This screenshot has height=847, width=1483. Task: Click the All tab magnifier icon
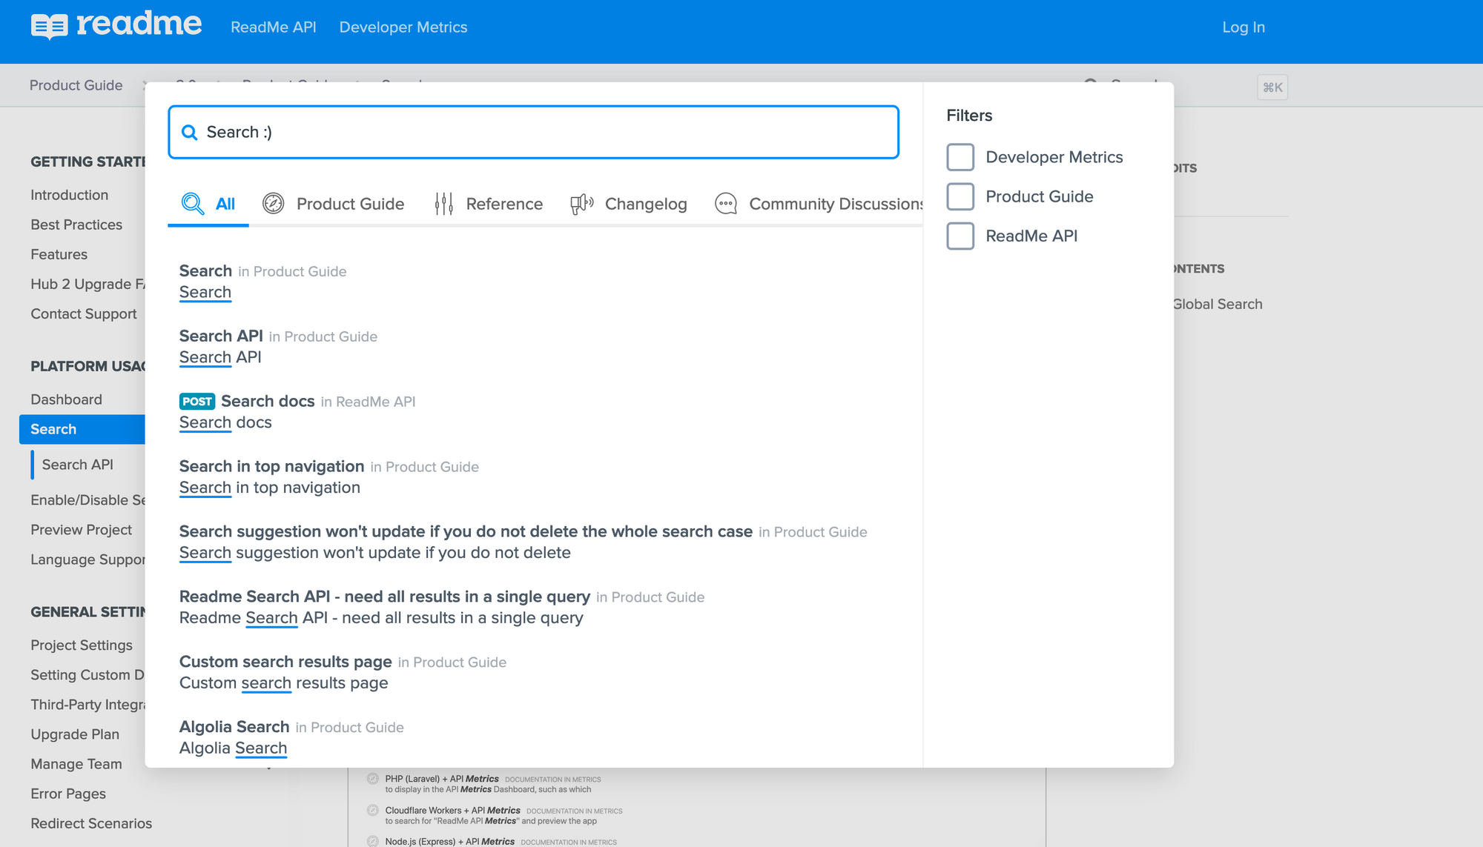193,204
